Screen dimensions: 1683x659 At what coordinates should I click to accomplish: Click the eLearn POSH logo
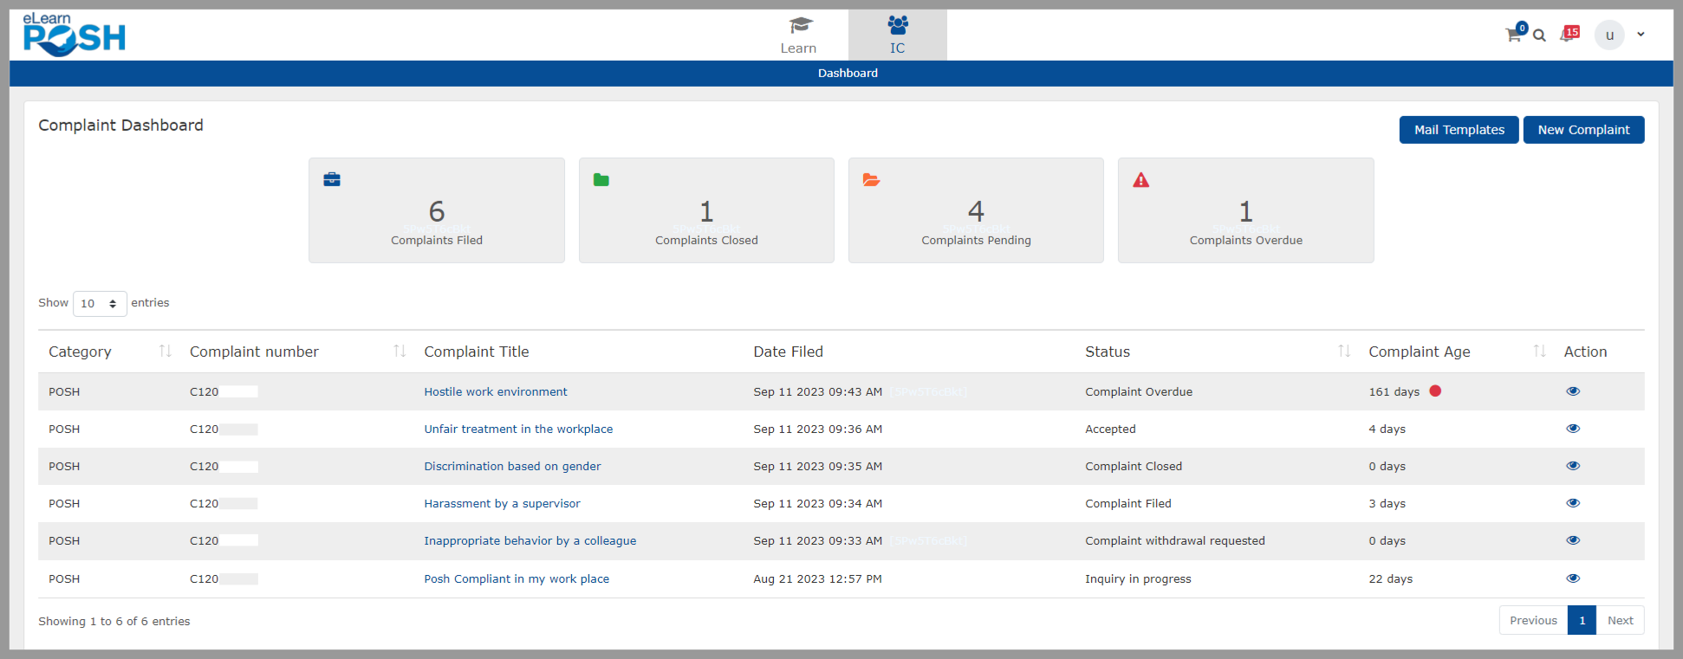(75, 36)
